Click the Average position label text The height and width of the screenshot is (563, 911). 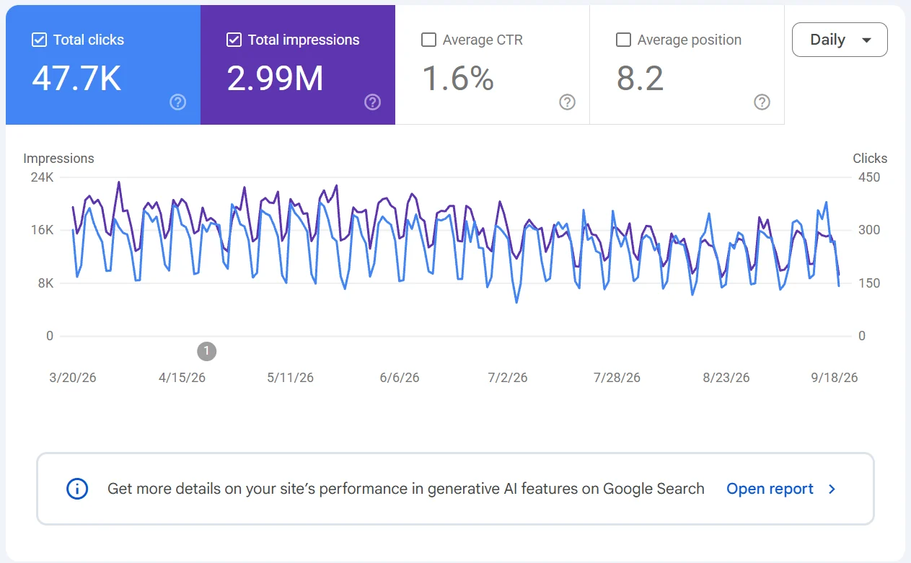[x=690, y=40]
